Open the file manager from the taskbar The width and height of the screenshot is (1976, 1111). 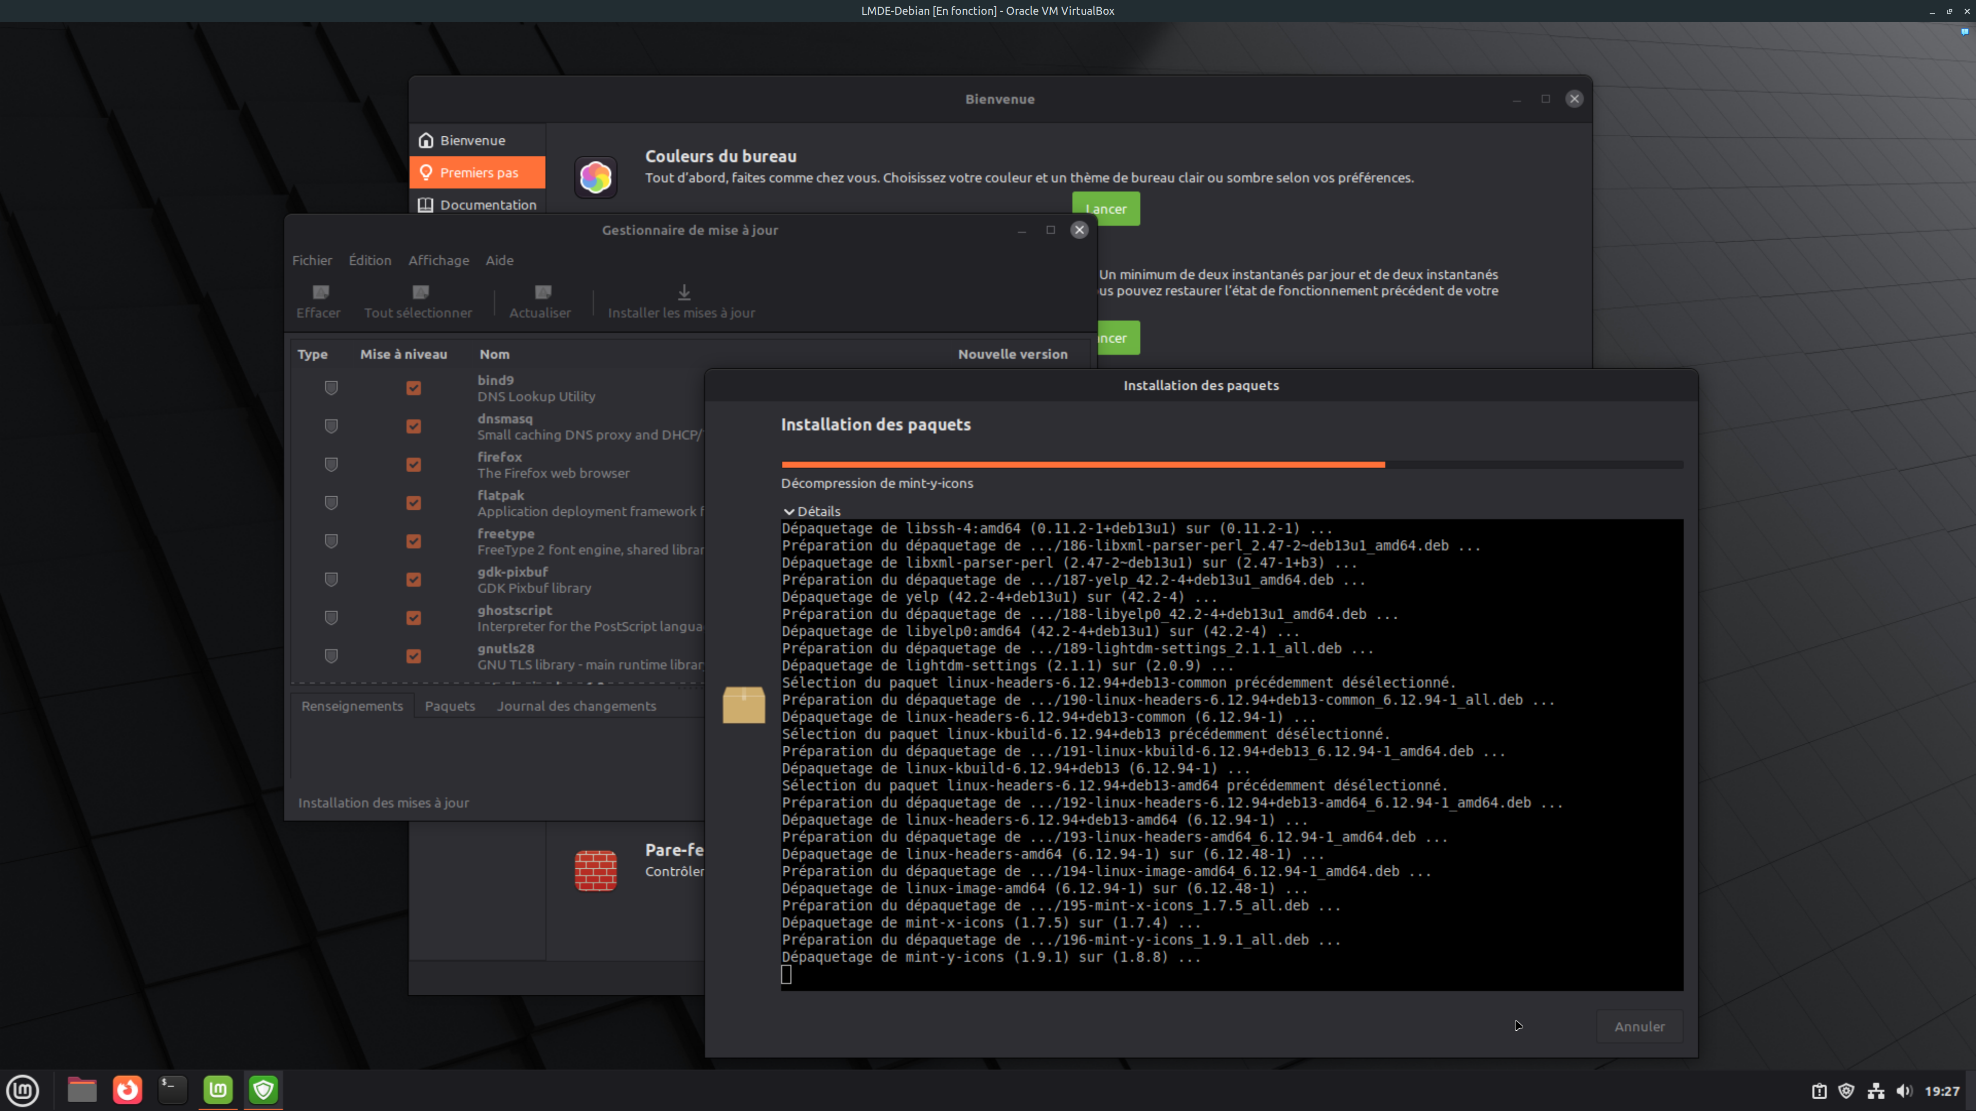pyautogui.click(x=82, y=1089)
